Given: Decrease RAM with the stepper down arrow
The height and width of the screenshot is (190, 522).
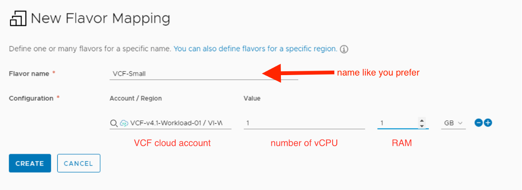Looking at the screenshot, I should click(422, 126).
